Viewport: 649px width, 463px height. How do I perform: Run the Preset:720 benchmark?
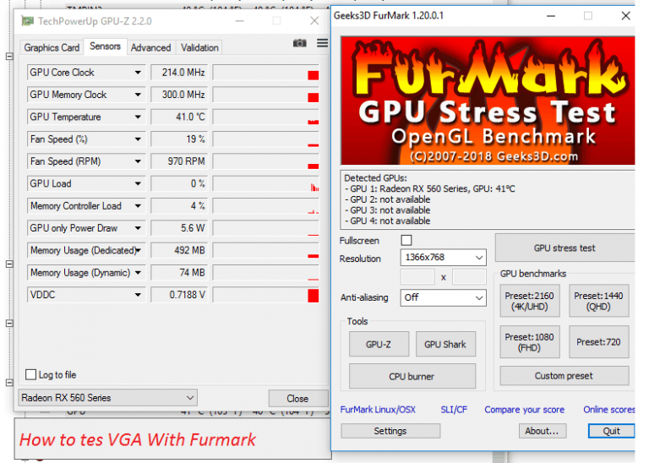pos(598,342)
